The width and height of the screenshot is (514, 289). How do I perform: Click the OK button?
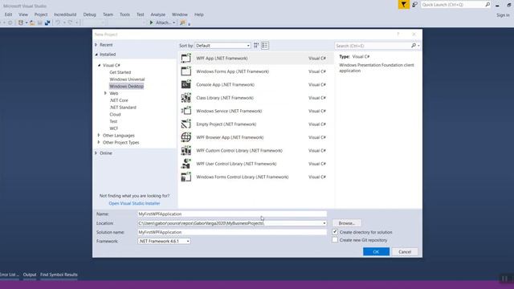pyautogui.click(x=376, y=251)
